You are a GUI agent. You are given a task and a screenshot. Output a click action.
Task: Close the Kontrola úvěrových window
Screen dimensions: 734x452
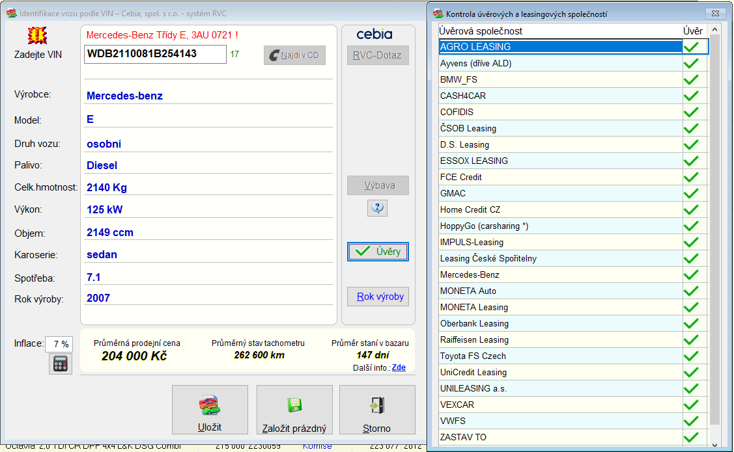coord(715,14)
